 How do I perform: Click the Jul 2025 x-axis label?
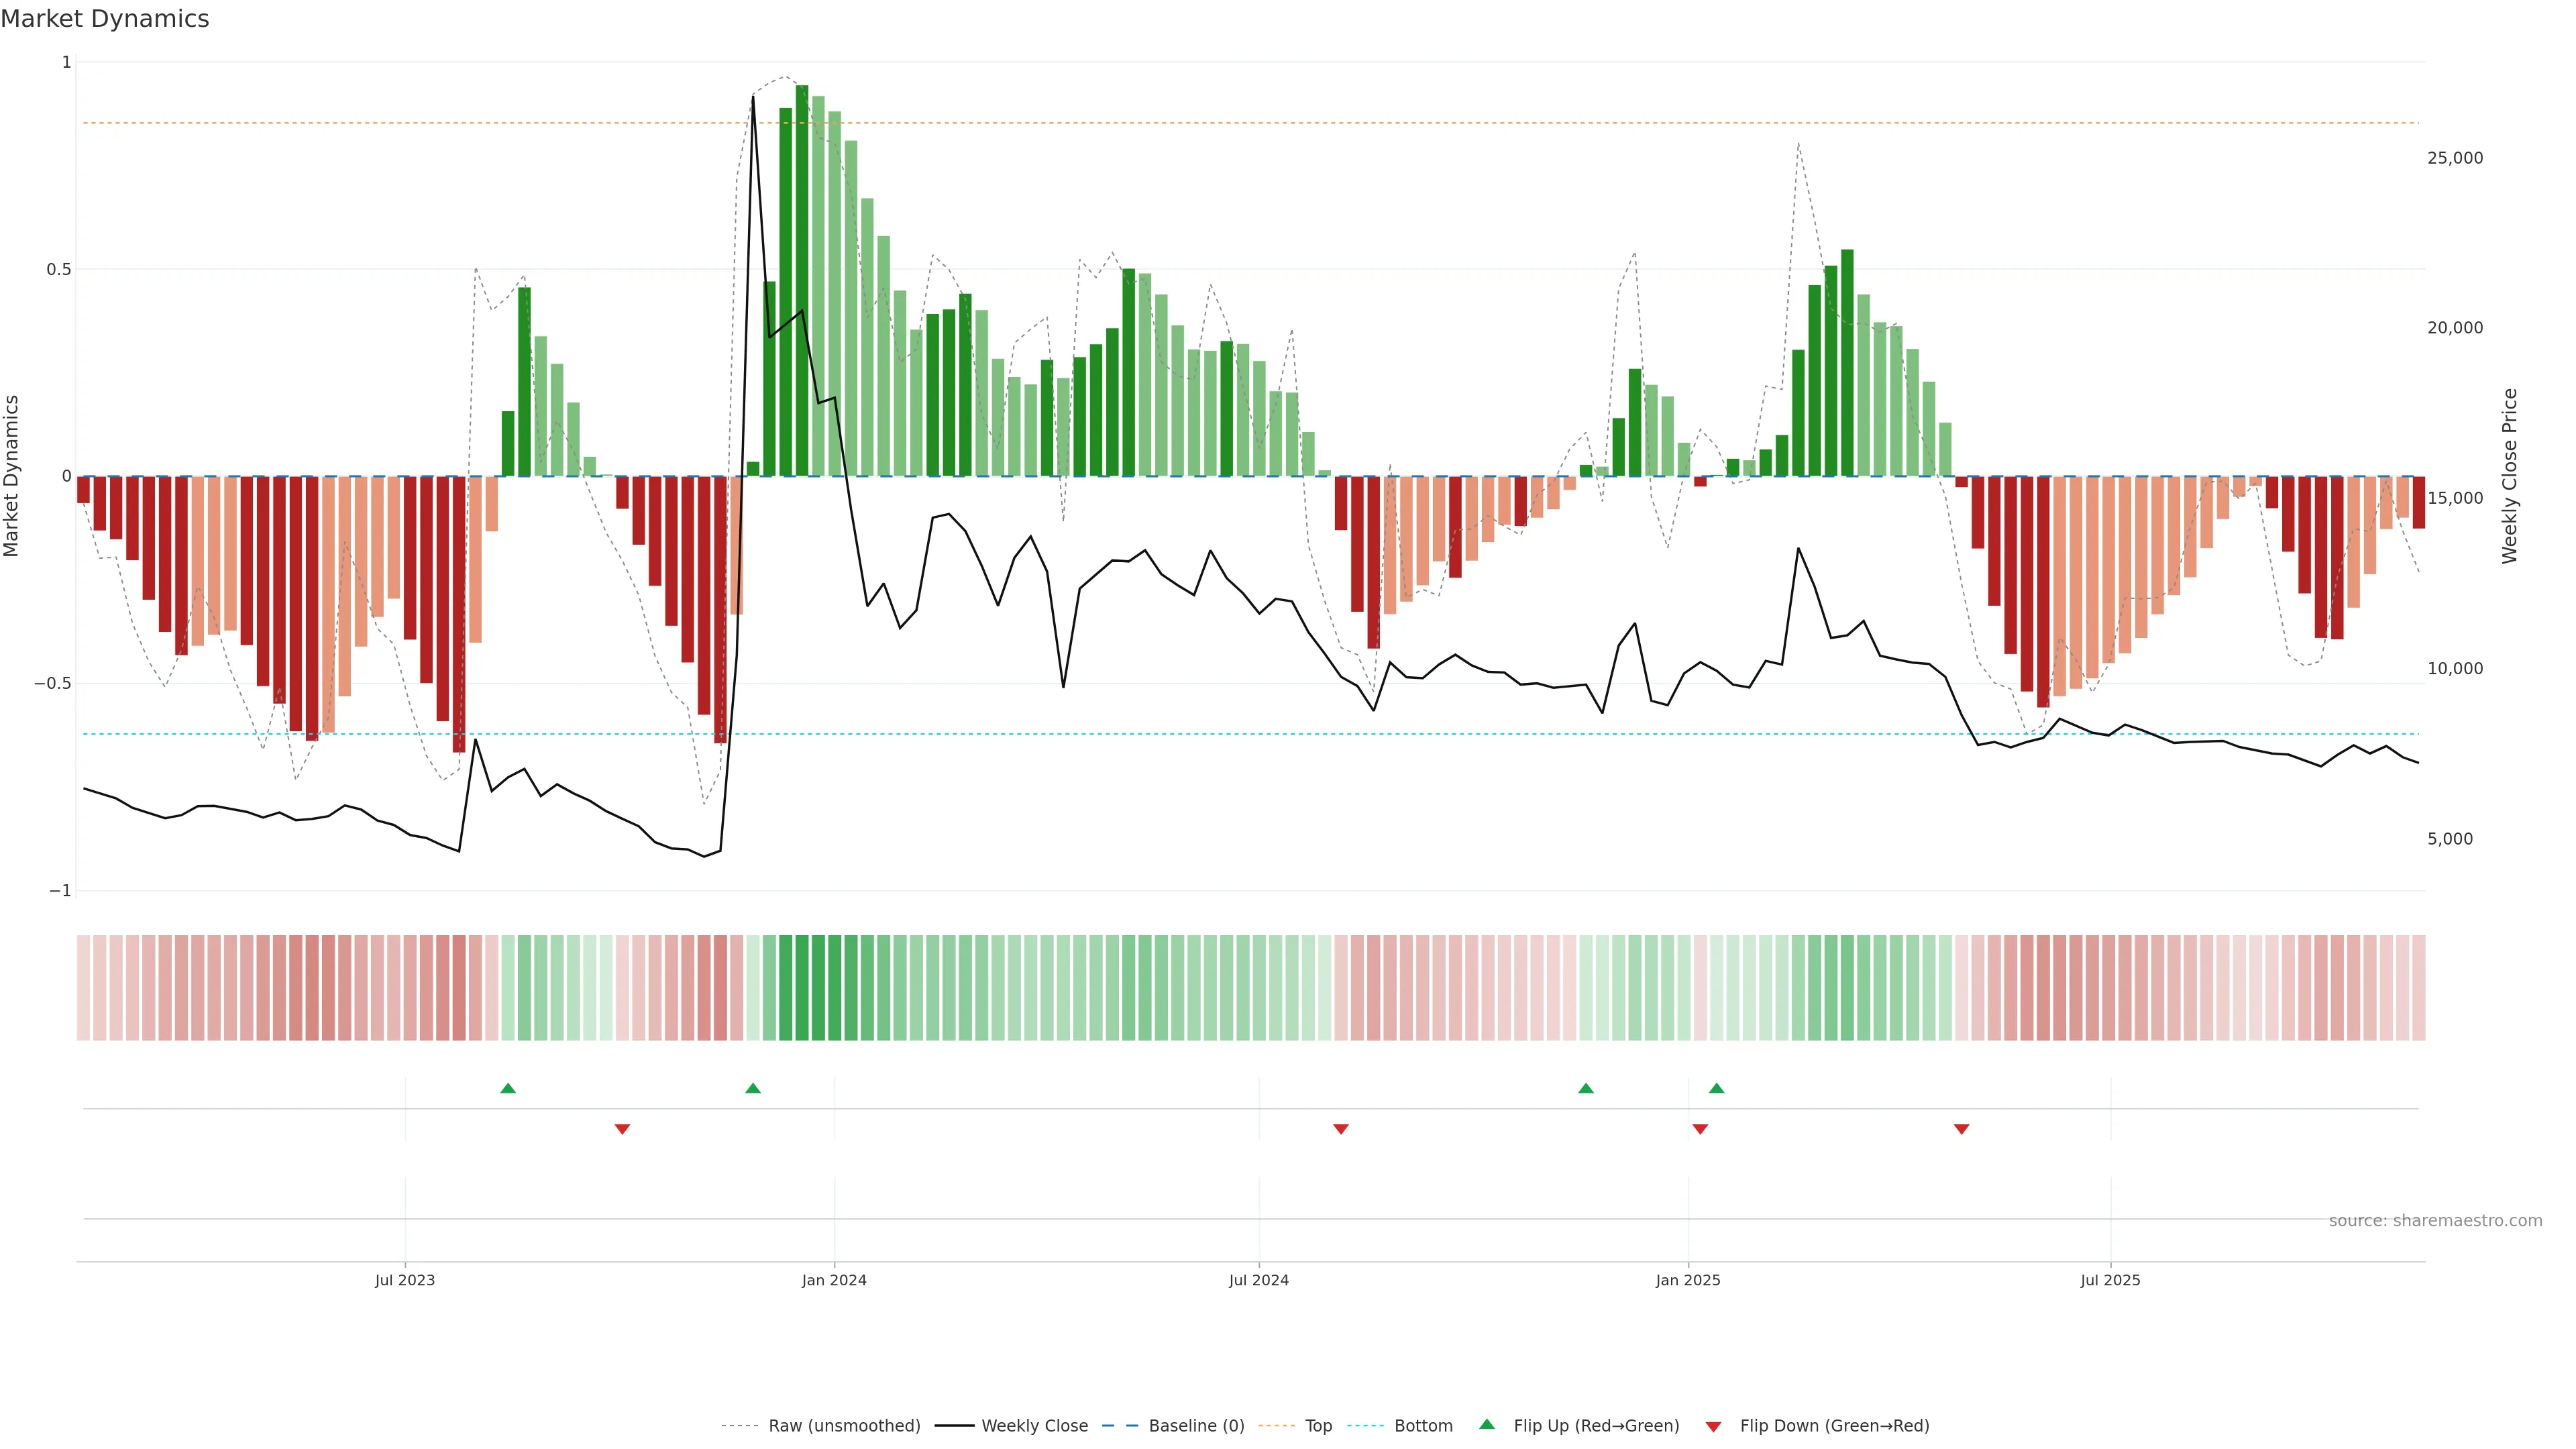coord(2110,1280)
